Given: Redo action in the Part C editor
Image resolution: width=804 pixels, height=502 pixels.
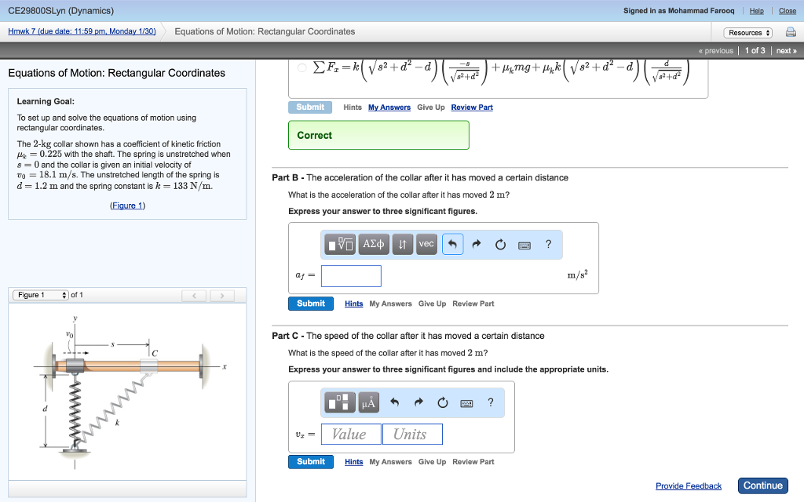Looking at the screenshot, I should pyautogui.click(x=418, y=402).
